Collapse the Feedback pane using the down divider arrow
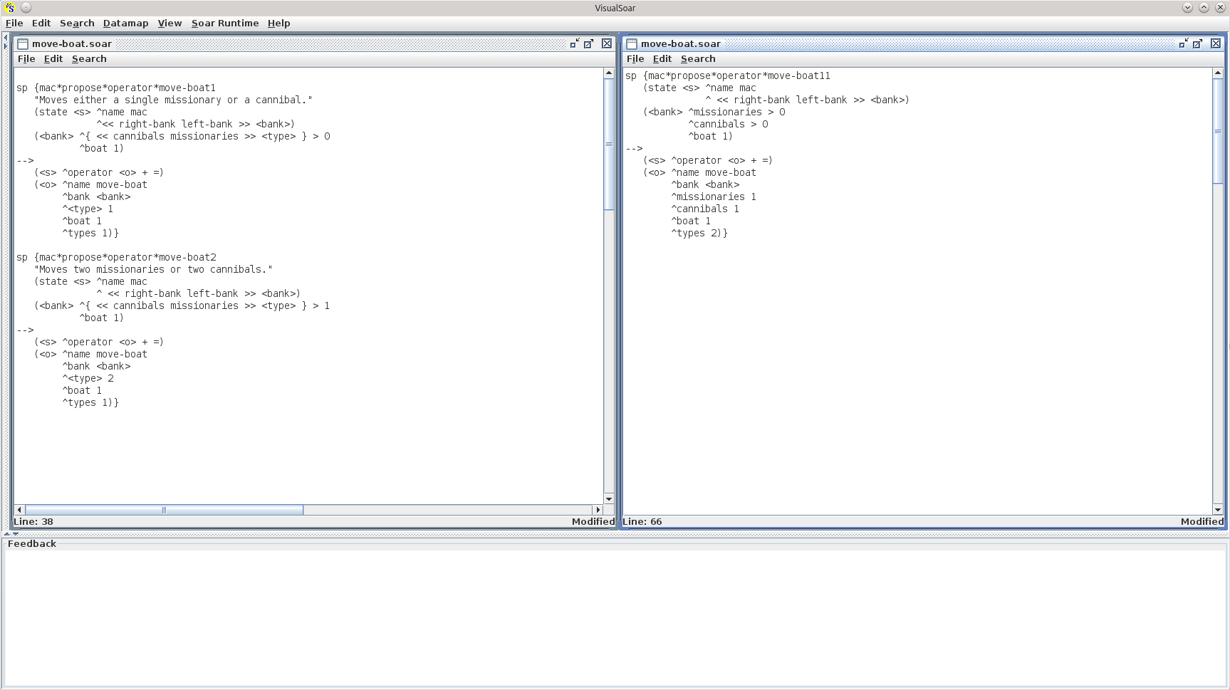This screenshot has width=1230, height=690. click(x=16, y=533)
